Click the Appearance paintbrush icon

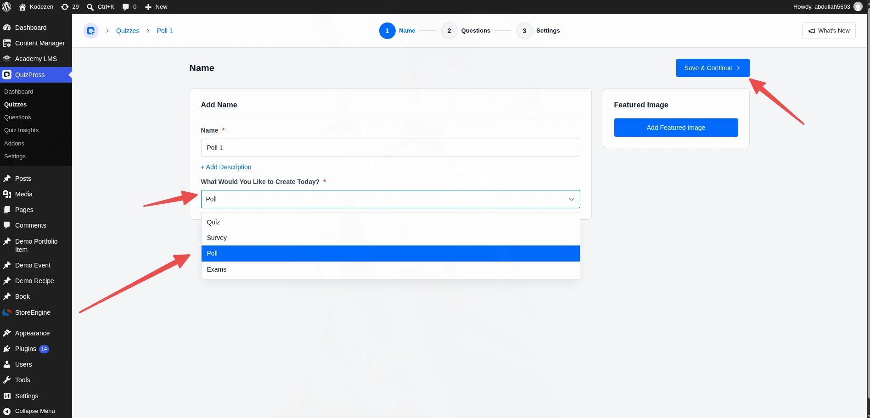(x=7, y=333)
